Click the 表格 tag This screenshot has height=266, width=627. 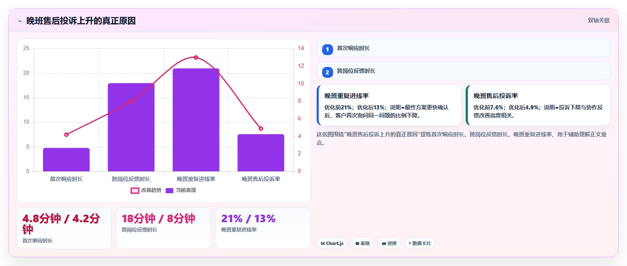point(362,243)
